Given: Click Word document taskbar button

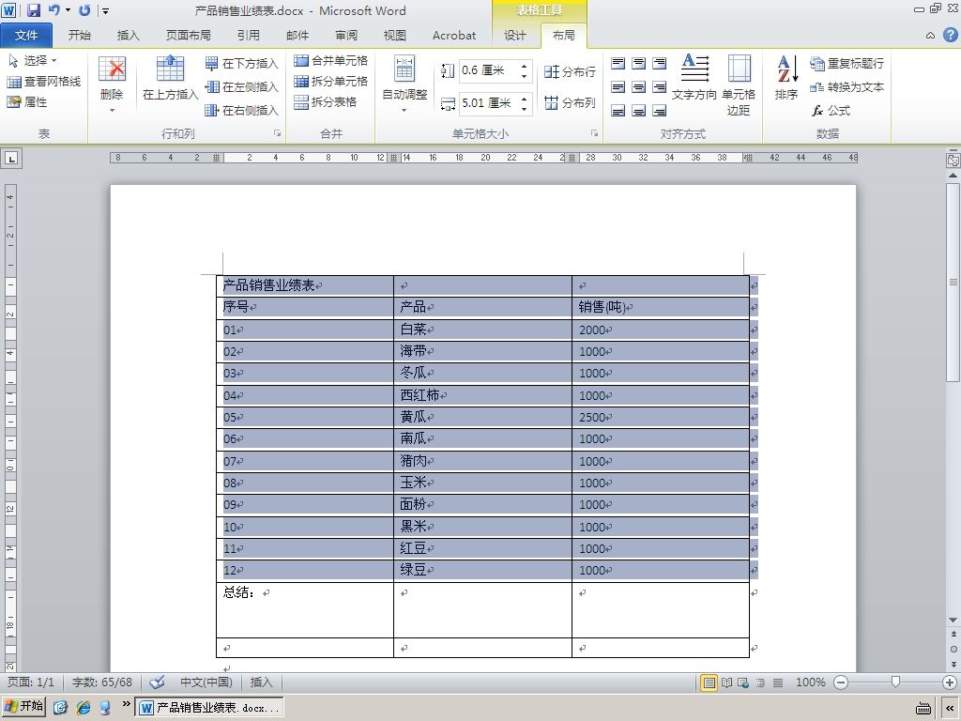Looking at the screenshot, I should tap(210, 708).
